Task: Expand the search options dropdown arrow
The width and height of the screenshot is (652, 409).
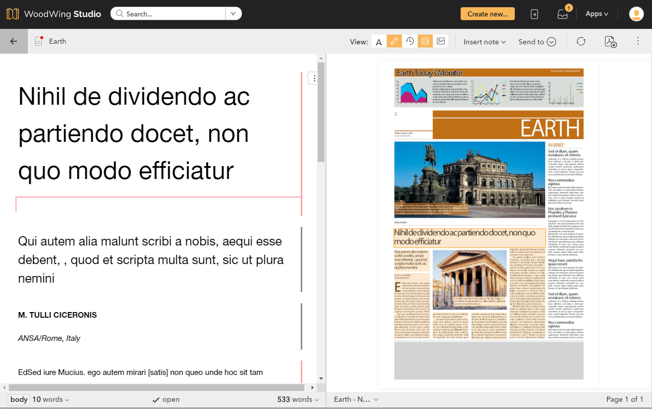Action: [233, 14]
